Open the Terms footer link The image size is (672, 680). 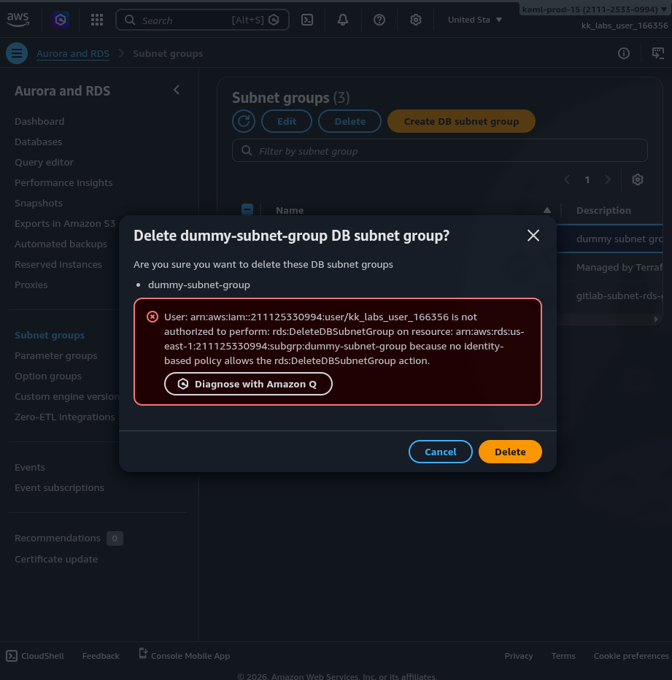click(563, 656)
